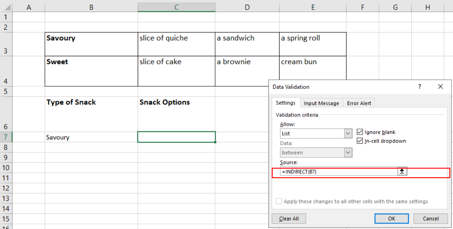Select the column H header
Image resolution: width=453 pixels, height=229 pixels.
point(428,7)
